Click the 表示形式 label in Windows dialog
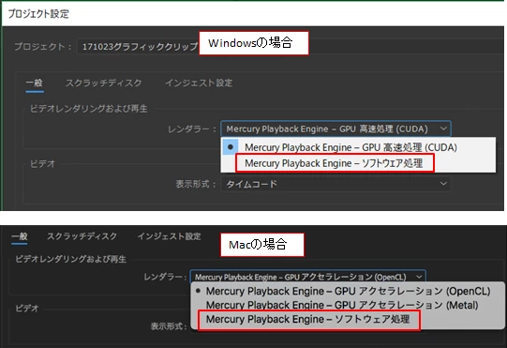This screenshot has width=507, height=348. [196, 184]
